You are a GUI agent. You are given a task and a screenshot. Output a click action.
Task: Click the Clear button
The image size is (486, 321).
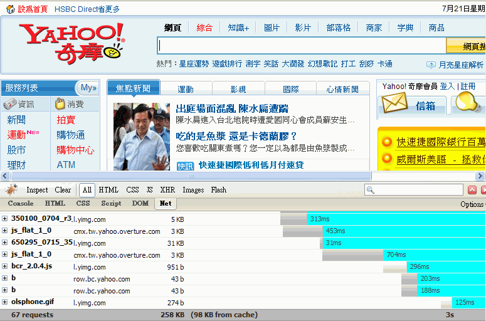(63, 189)
